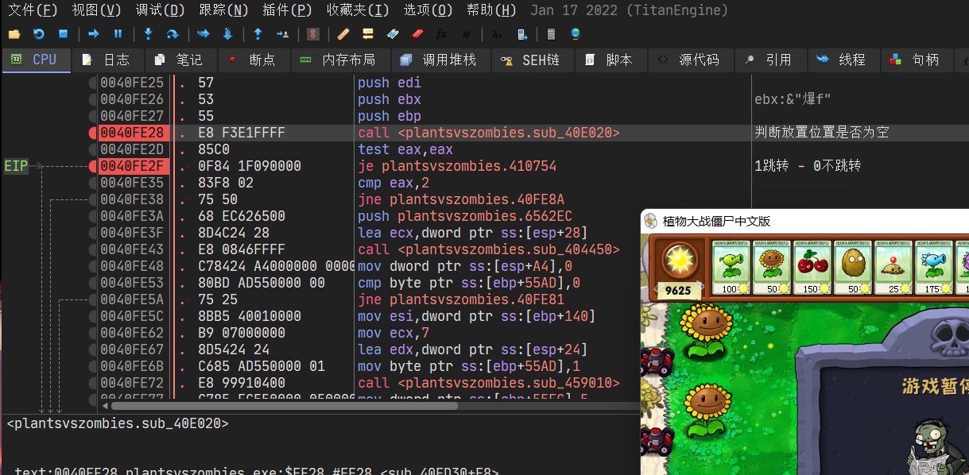Toggle breakpoint dot at address 0040FE35
The width and height of the screenshot is (969, 475).
[92, 183]
